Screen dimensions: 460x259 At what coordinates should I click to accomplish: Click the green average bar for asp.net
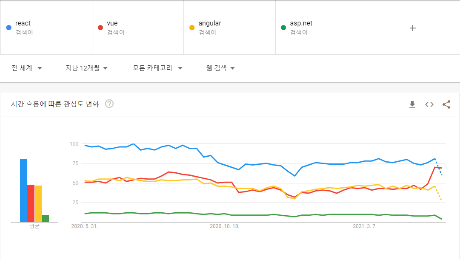[46, 218]
